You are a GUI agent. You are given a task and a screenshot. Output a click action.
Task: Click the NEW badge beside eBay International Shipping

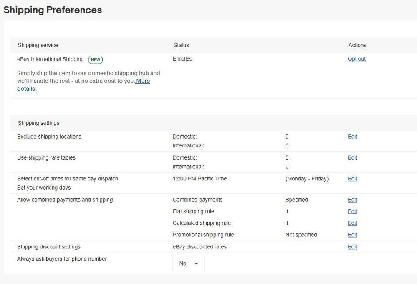point(96,60)
